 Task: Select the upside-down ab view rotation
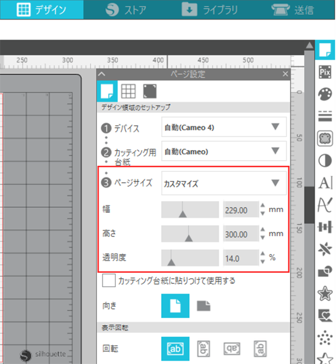point(232,349)
